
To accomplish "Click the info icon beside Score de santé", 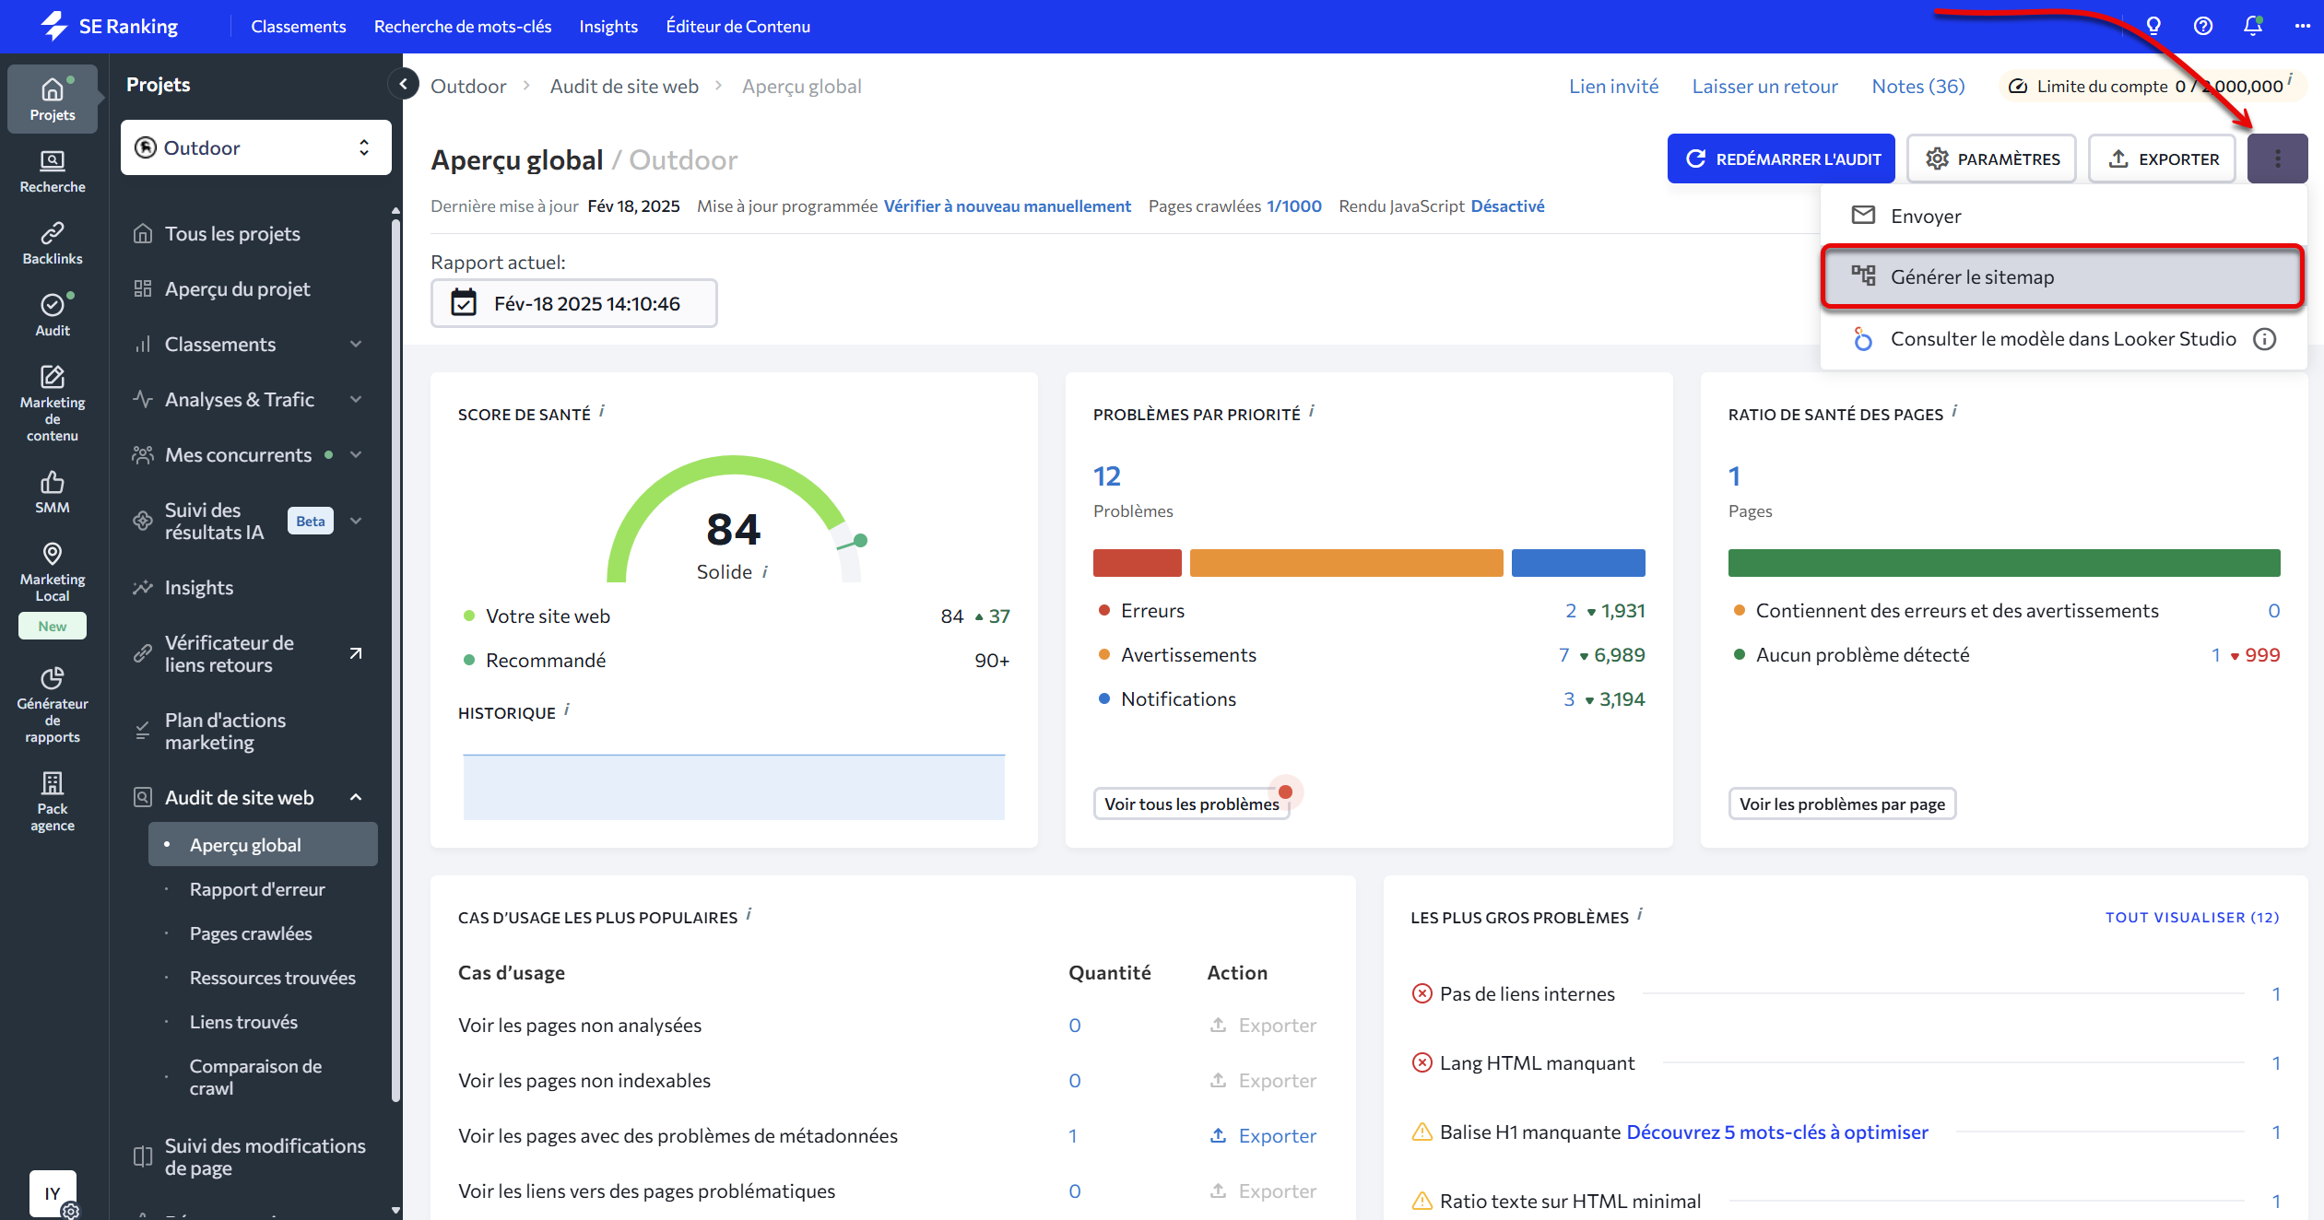I will coord(602,411).
